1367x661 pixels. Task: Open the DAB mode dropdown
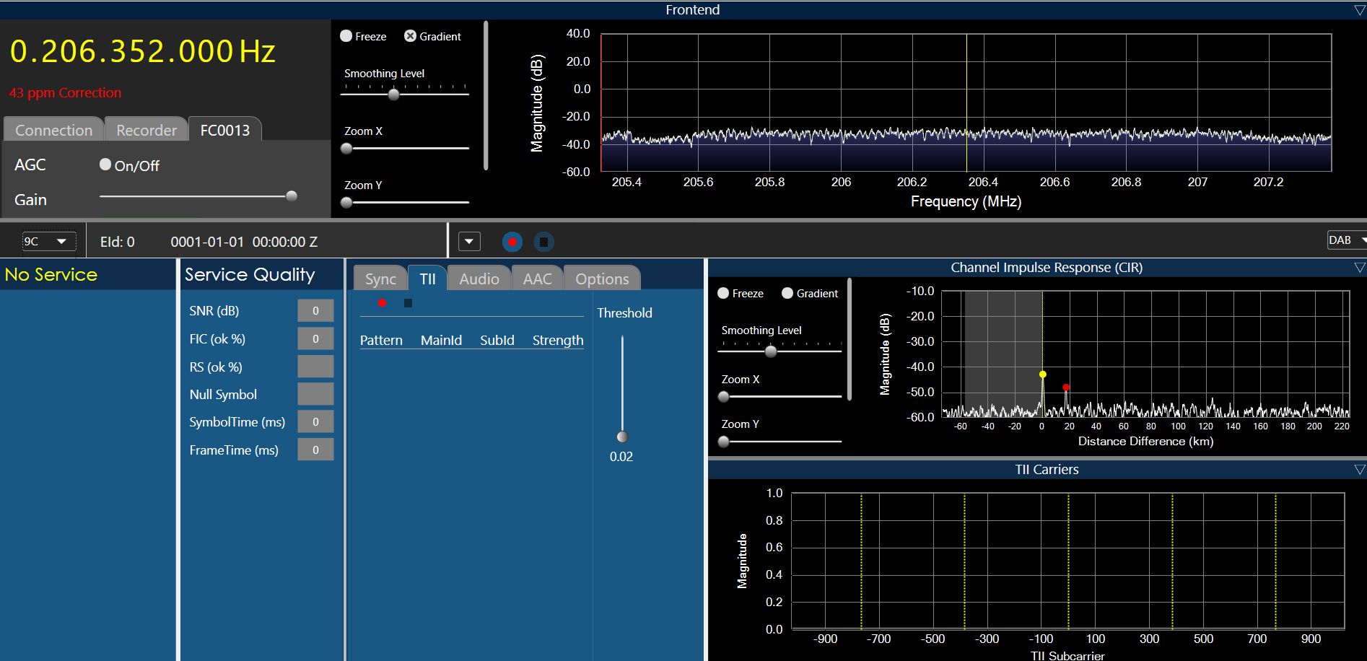click(1346, 240)
